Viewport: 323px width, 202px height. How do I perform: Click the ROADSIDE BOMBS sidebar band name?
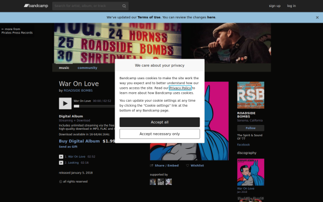click(246, 115)
